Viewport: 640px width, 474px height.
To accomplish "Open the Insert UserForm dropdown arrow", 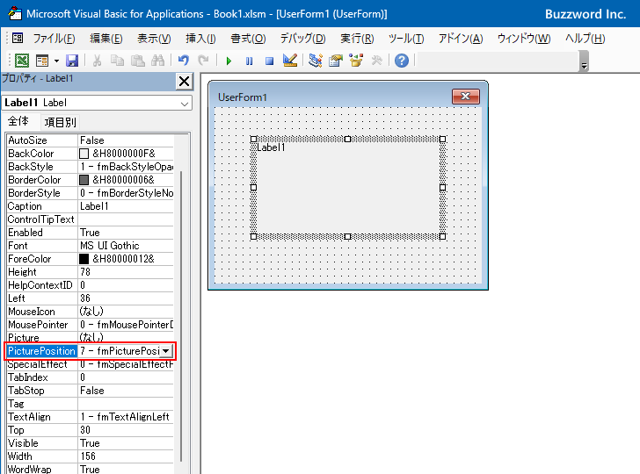I will coord(56,61).
